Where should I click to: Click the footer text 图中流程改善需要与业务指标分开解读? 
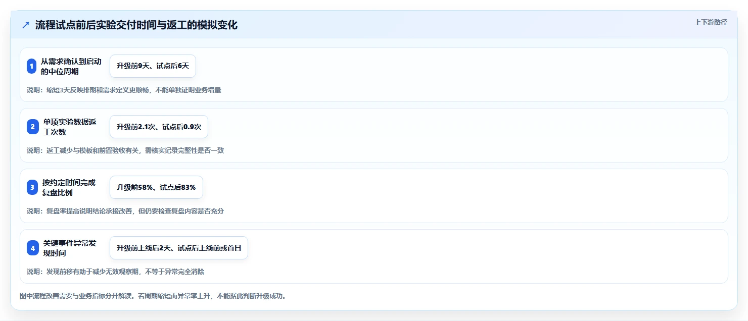(x=153, y=296)
